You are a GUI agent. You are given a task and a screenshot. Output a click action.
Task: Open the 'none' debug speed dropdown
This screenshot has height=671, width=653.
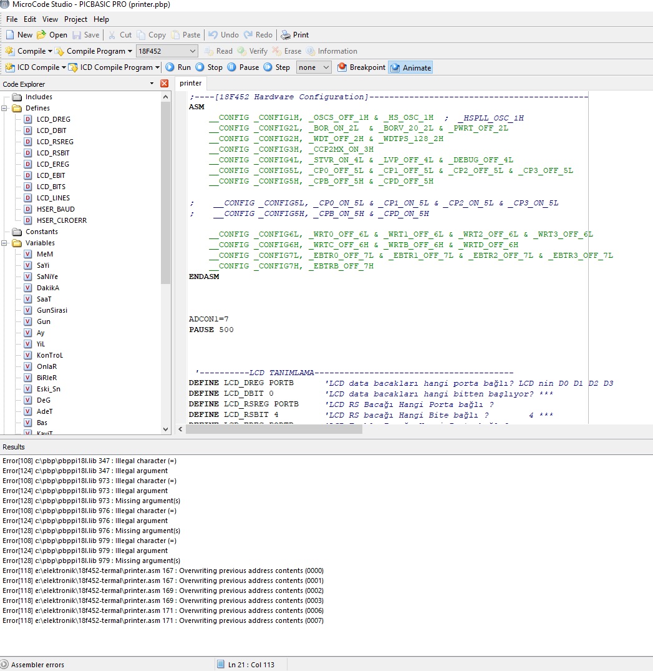point(314,67)
